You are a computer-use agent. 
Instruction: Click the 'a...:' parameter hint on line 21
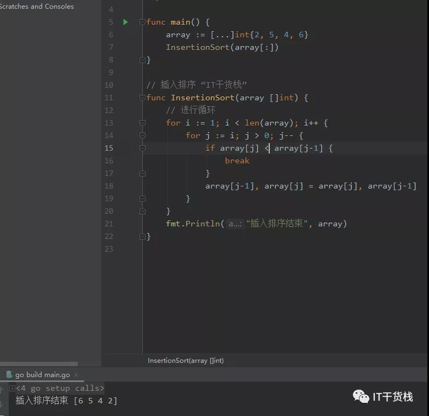[235, 224]
